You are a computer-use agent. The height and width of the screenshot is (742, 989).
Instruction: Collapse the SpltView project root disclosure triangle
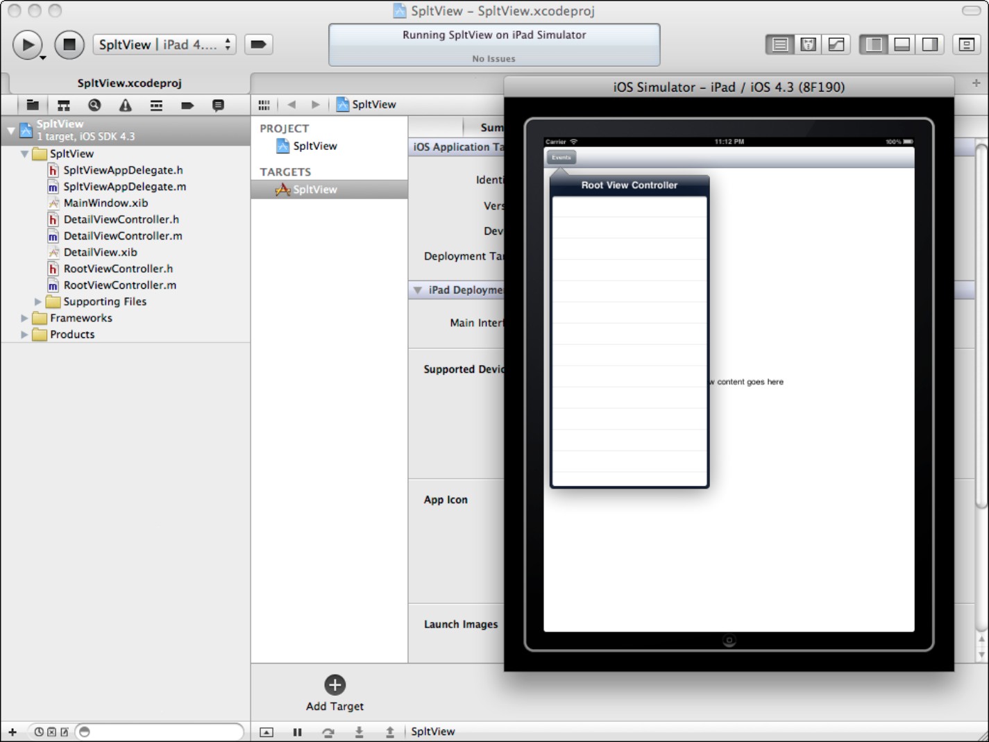point(11,130)
